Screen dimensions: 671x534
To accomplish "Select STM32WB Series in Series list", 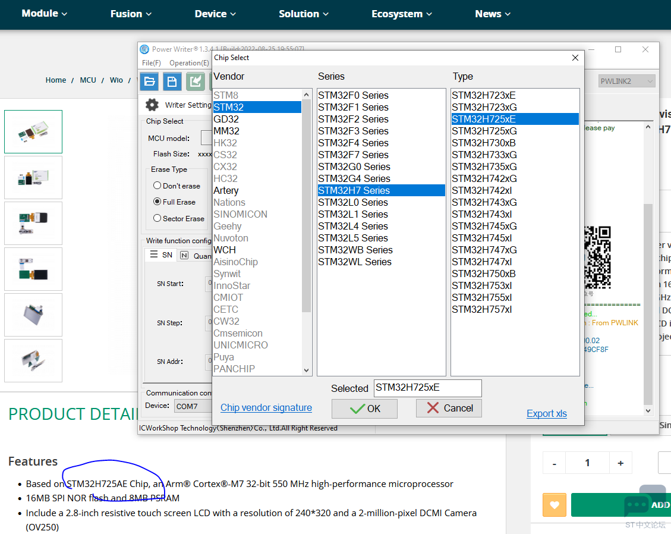I will 382,250.
